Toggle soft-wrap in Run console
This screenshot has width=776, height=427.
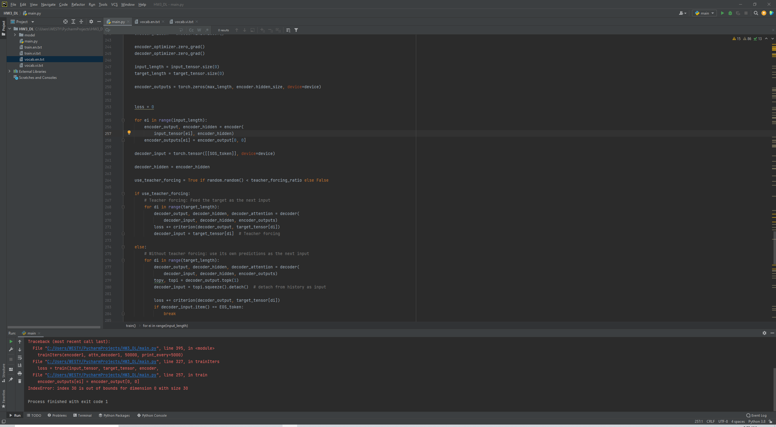coord(20,358)
